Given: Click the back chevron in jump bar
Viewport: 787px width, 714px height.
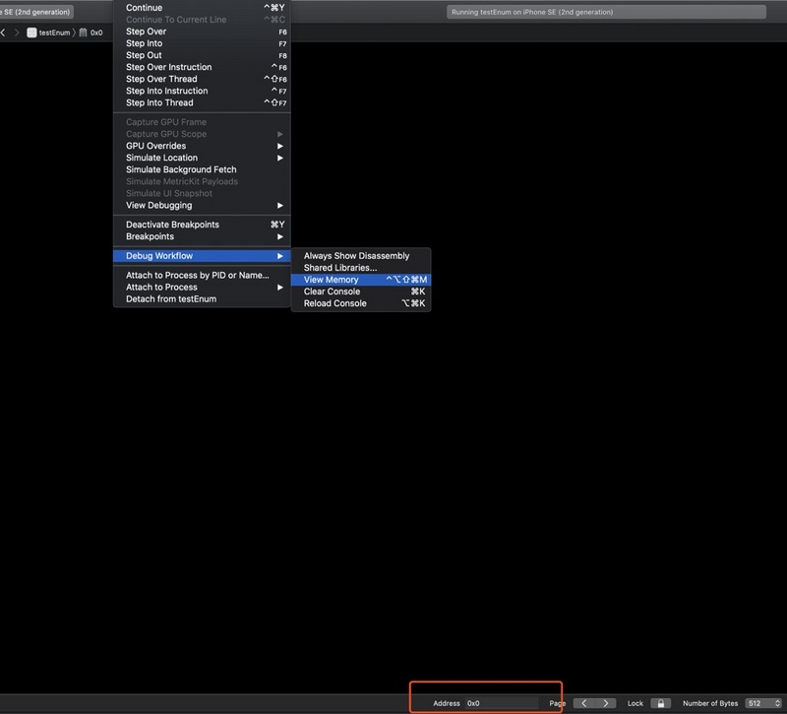Looking at the screenshot, I should 3,32.
